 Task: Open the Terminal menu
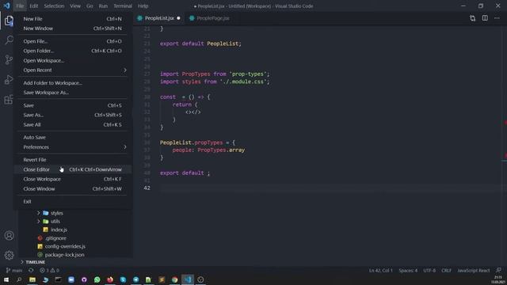tap(123, 6)
